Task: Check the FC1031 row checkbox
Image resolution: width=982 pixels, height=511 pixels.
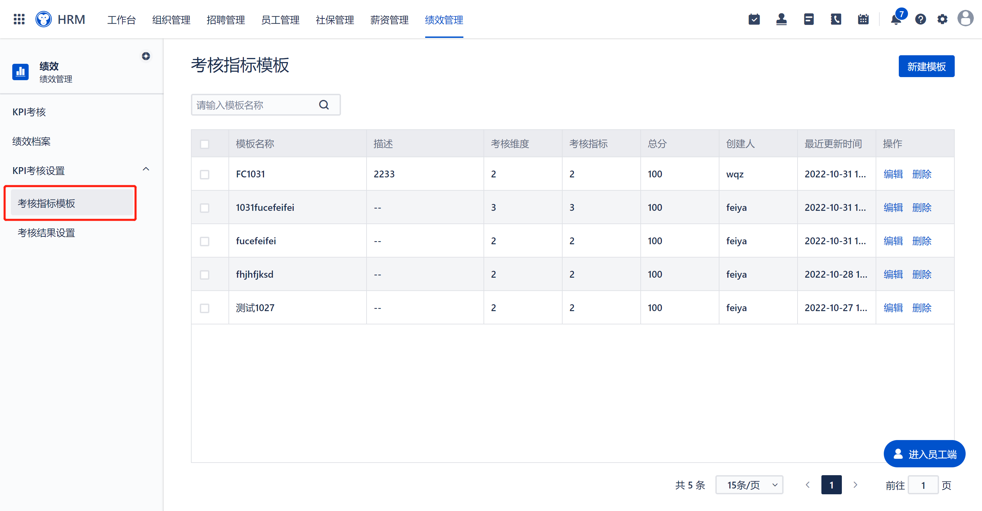Action: [205, 174]
